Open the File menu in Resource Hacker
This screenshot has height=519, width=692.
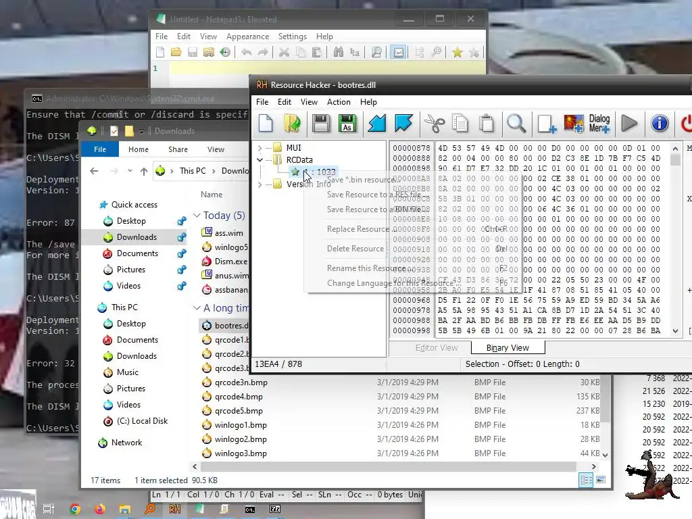pos(262,102)
